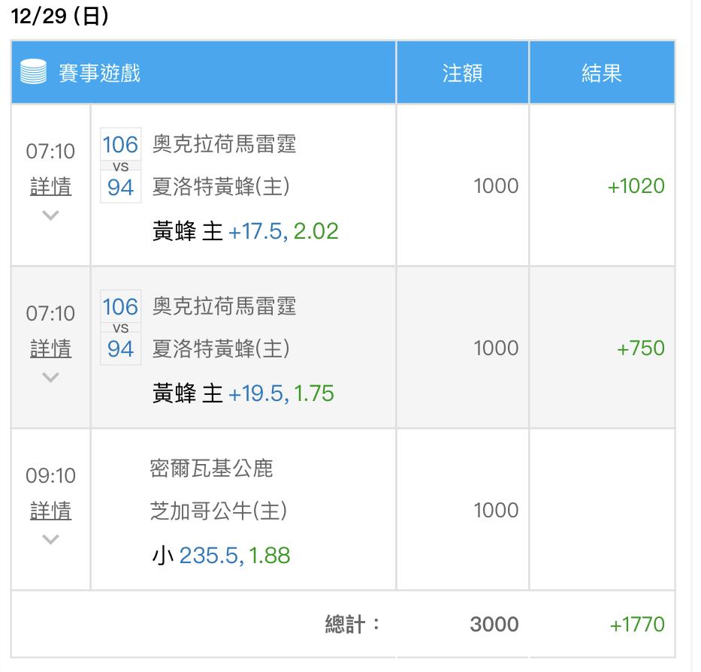Select the 106 score box in second row
Image resolution: width=701 pixels, height=672 pixels.
[x=120, y=306]
